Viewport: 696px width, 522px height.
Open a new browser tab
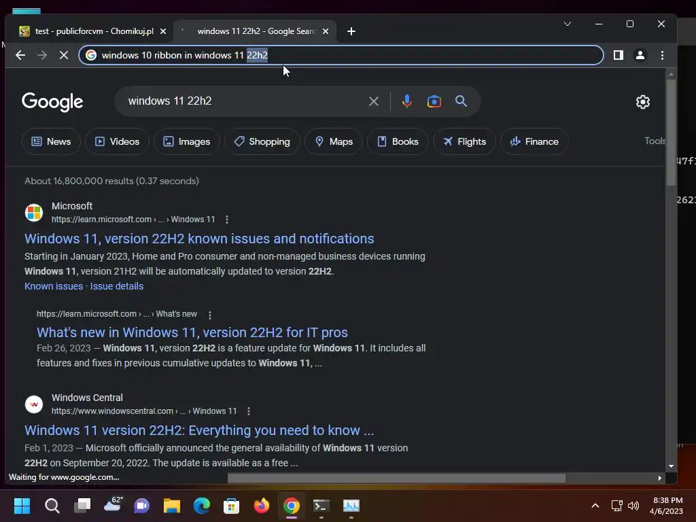pyautogui.click(x=351, y=31)
